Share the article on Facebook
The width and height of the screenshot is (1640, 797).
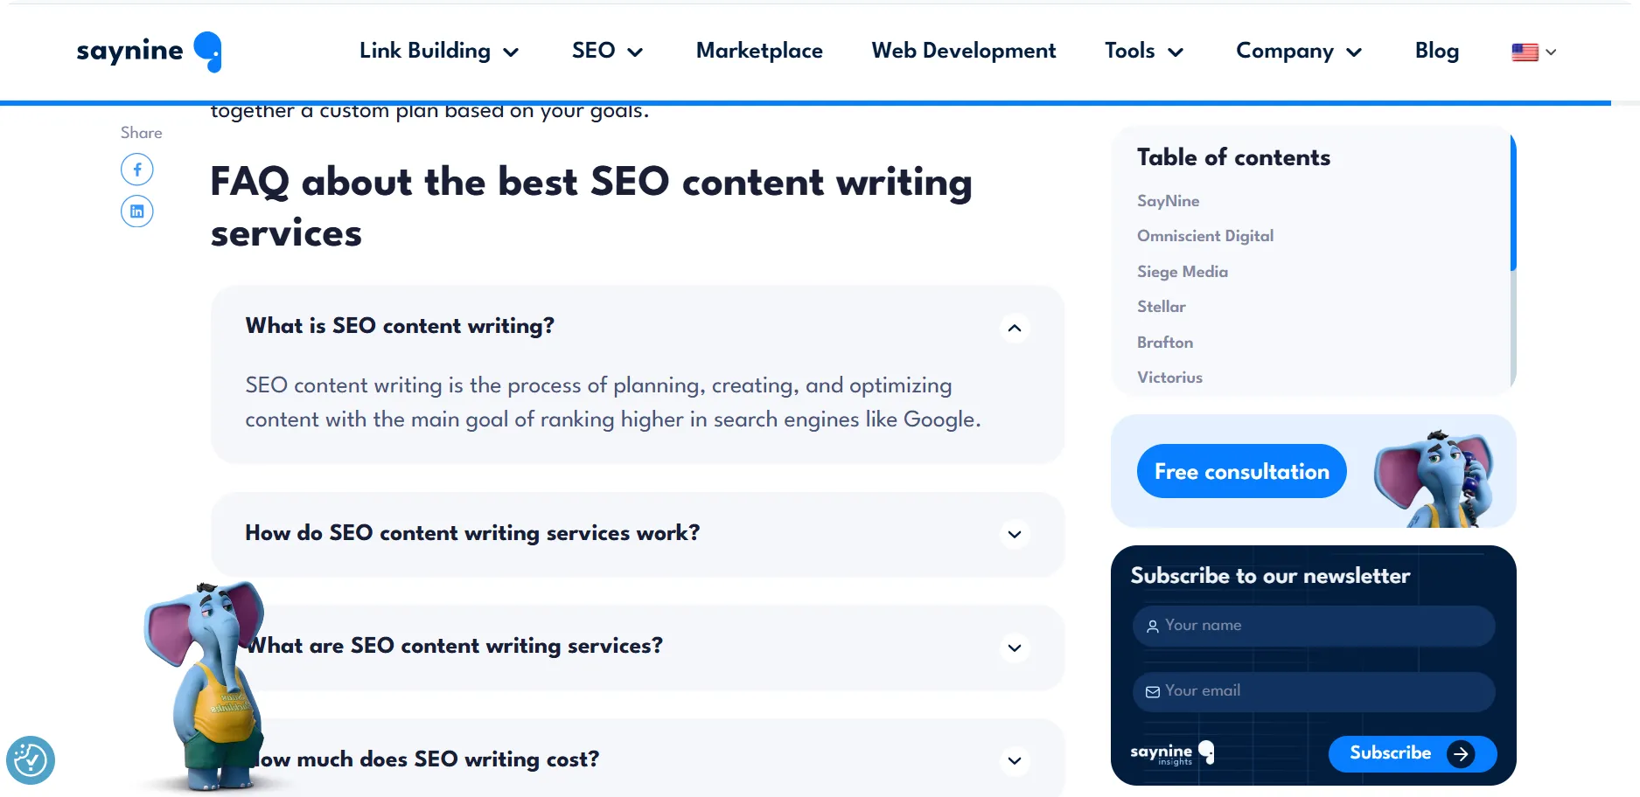click(136, 169)
